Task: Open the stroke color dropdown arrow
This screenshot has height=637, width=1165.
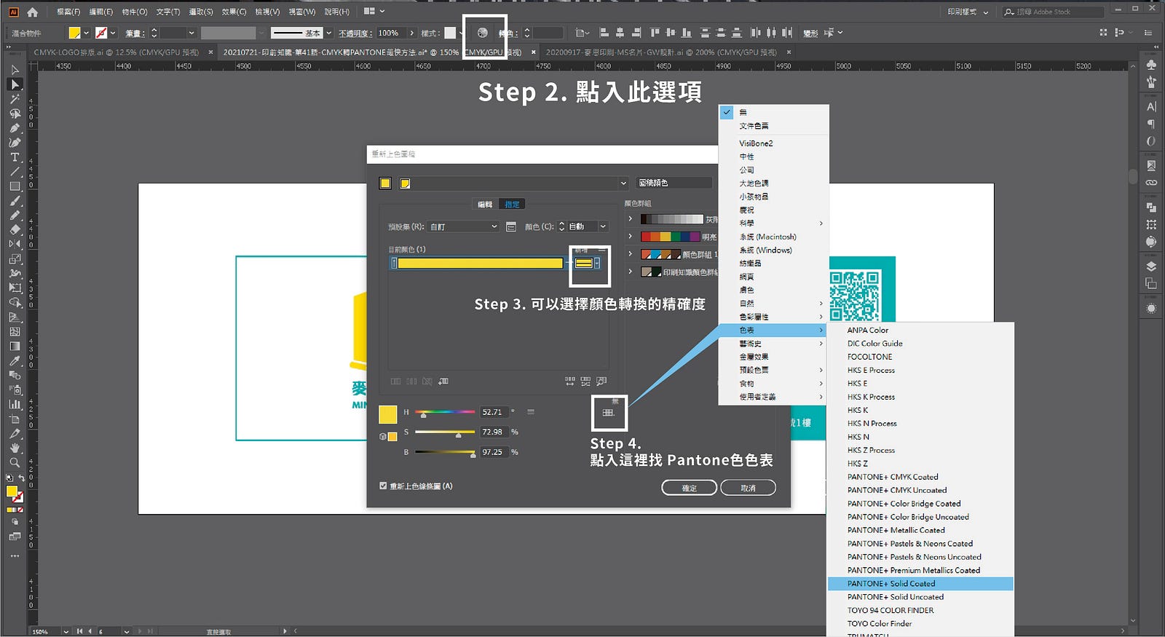Action: coord(112,33)
